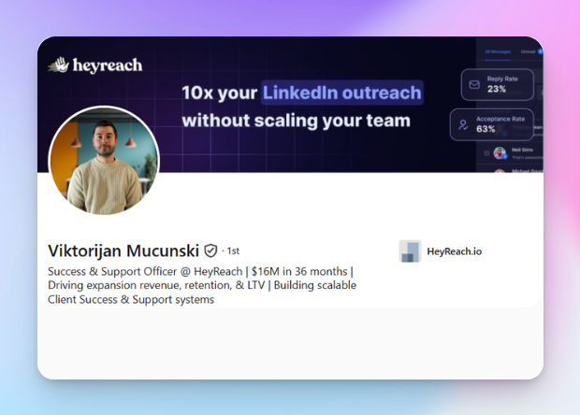The image size is (580, 415).
Task: Click the heyreach wordmark in banner
Action: click(x=108, y=65)
